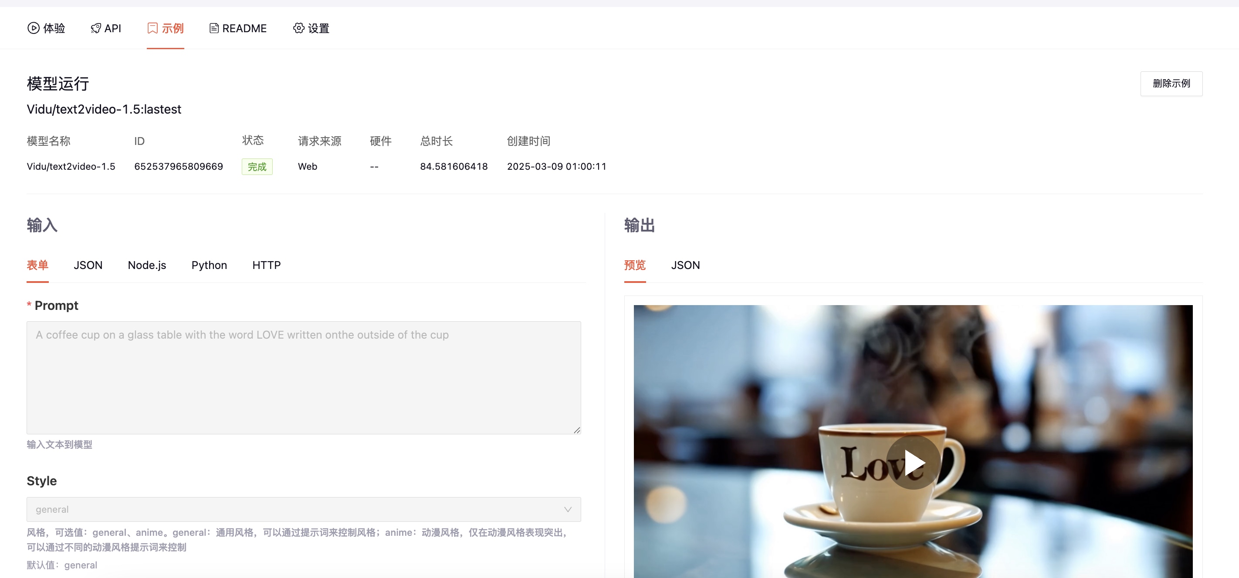Select the 表单 input tab

coord(37,265)
